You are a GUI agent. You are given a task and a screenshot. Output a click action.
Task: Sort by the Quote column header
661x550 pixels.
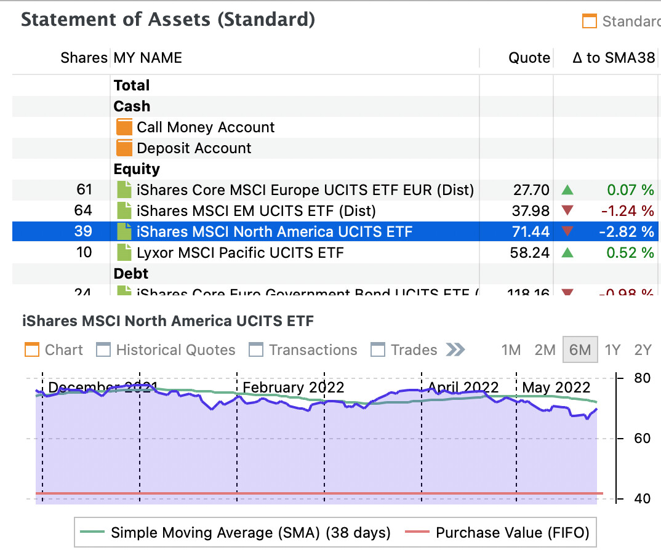point(529,58)
